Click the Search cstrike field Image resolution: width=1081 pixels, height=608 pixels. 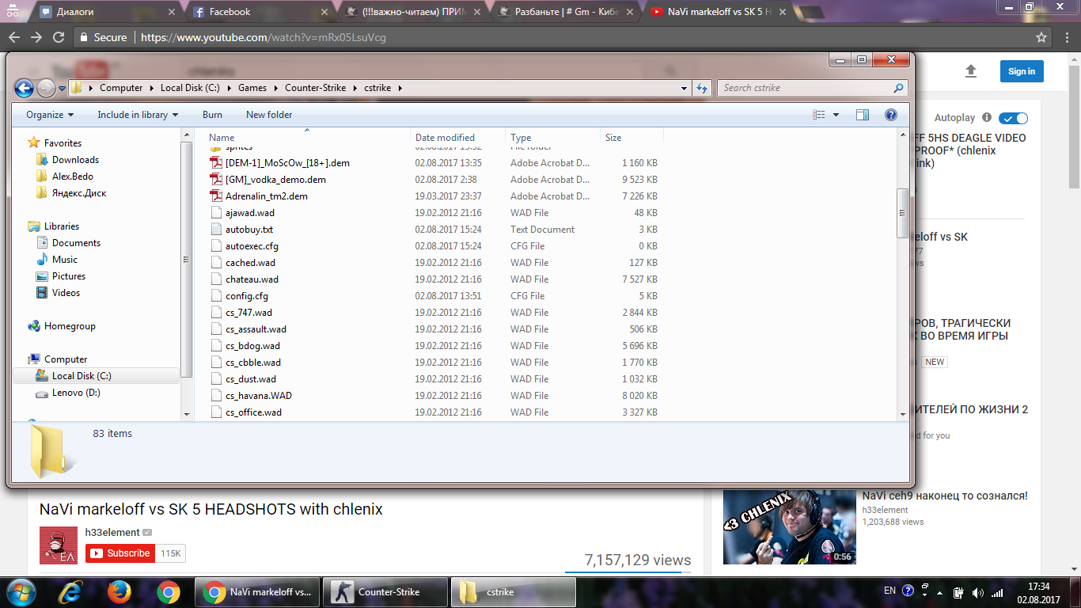click(812, 88)
